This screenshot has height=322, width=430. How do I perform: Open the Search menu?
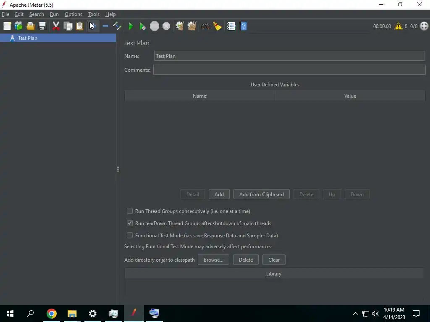coord(37,14)
